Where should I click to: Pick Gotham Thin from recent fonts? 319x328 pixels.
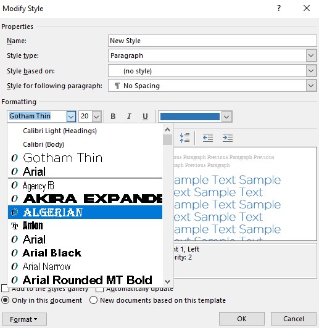tap(85, 158)
